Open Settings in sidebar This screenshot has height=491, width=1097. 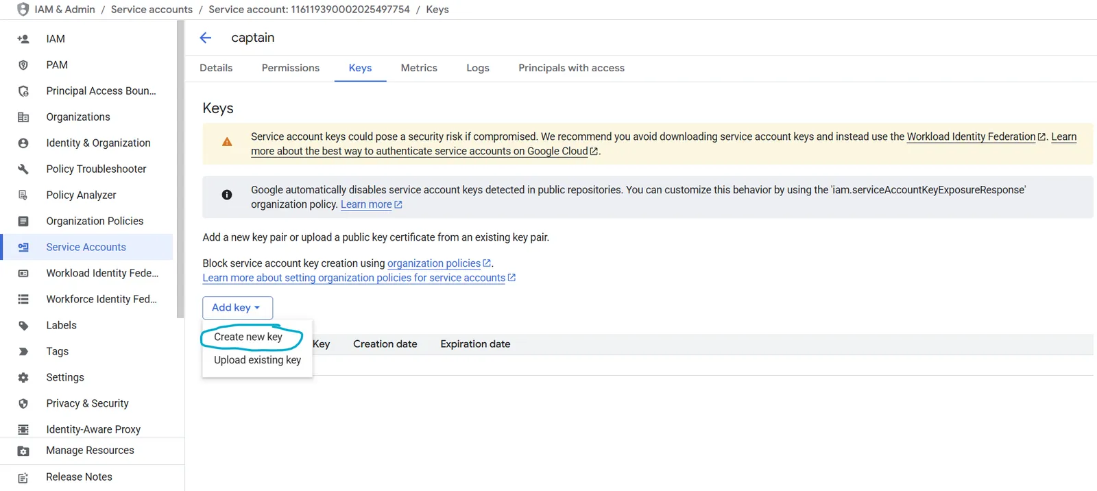coord(88,378)
